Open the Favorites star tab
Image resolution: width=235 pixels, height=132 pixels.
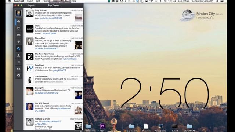coord(18,42)
